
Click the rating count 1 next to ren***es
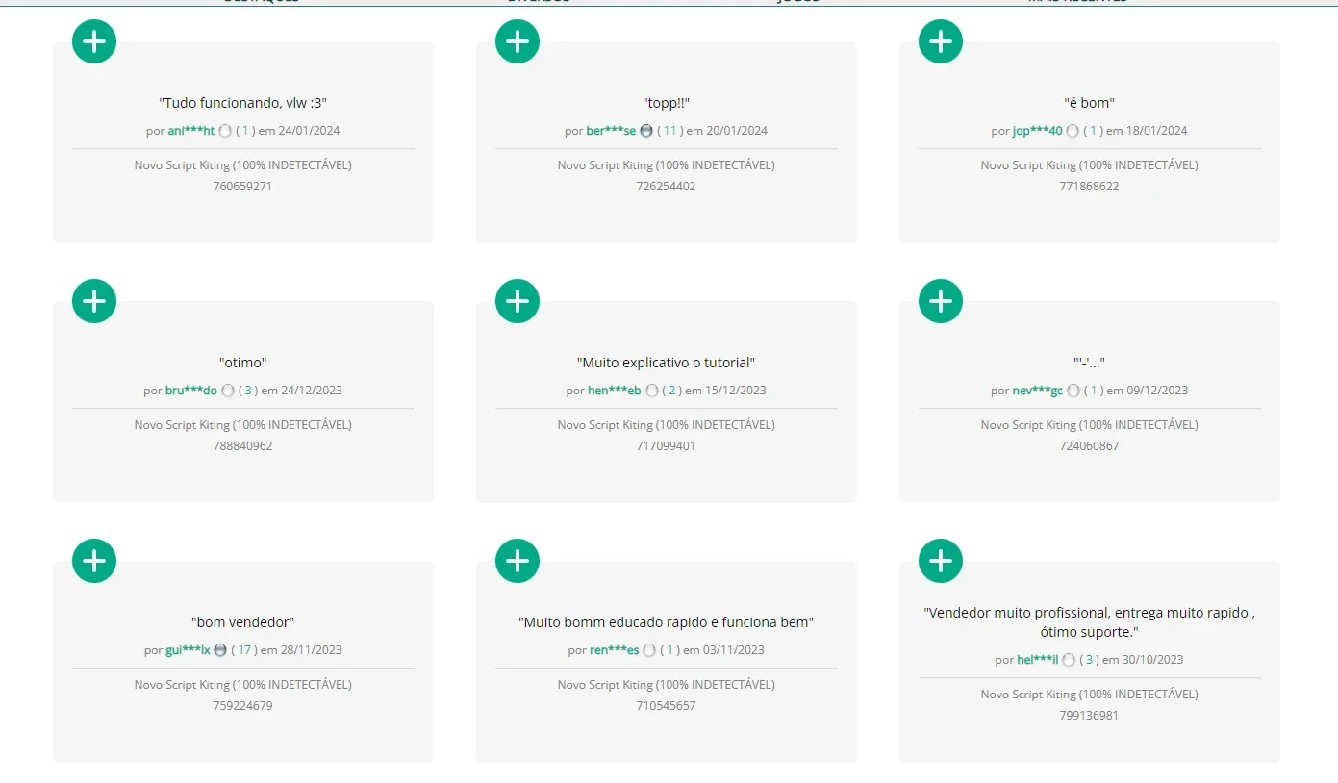tap(669, 650)
